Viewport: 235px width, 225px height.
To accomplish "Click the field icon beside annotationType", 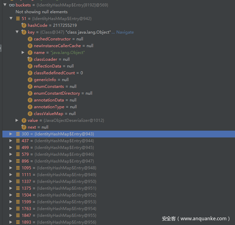I will [30, 107].
